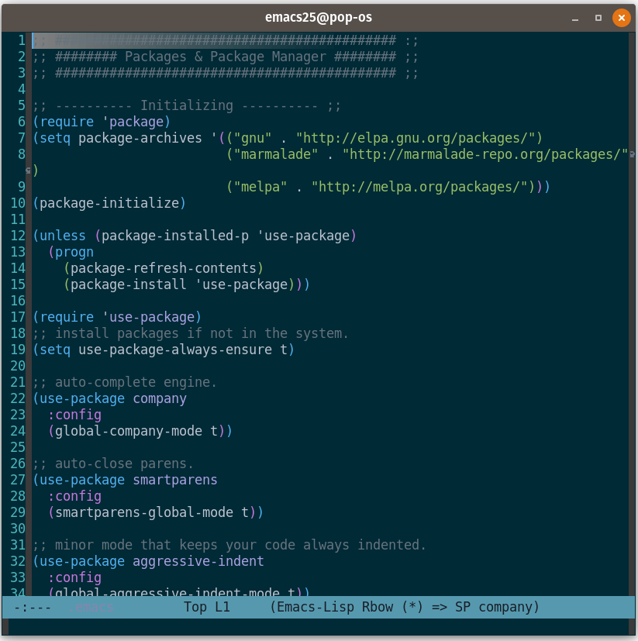
Task: Click the line-wrap arrow at end of line 8
Action: click(632, 153)
